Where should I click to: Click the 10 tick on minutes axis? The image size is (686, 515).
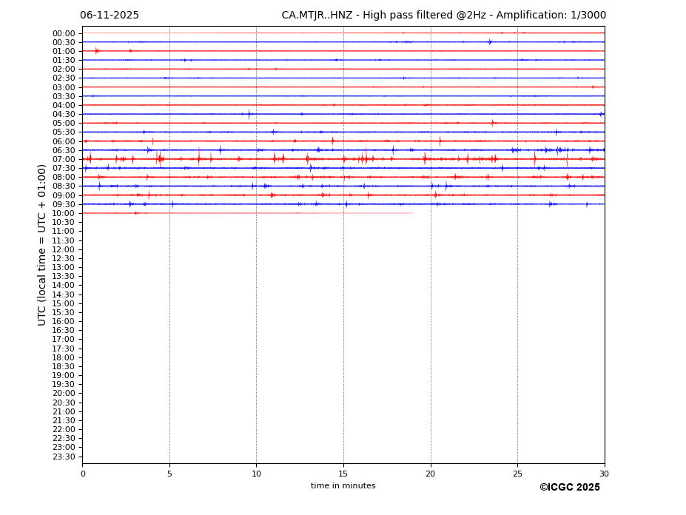256,474
